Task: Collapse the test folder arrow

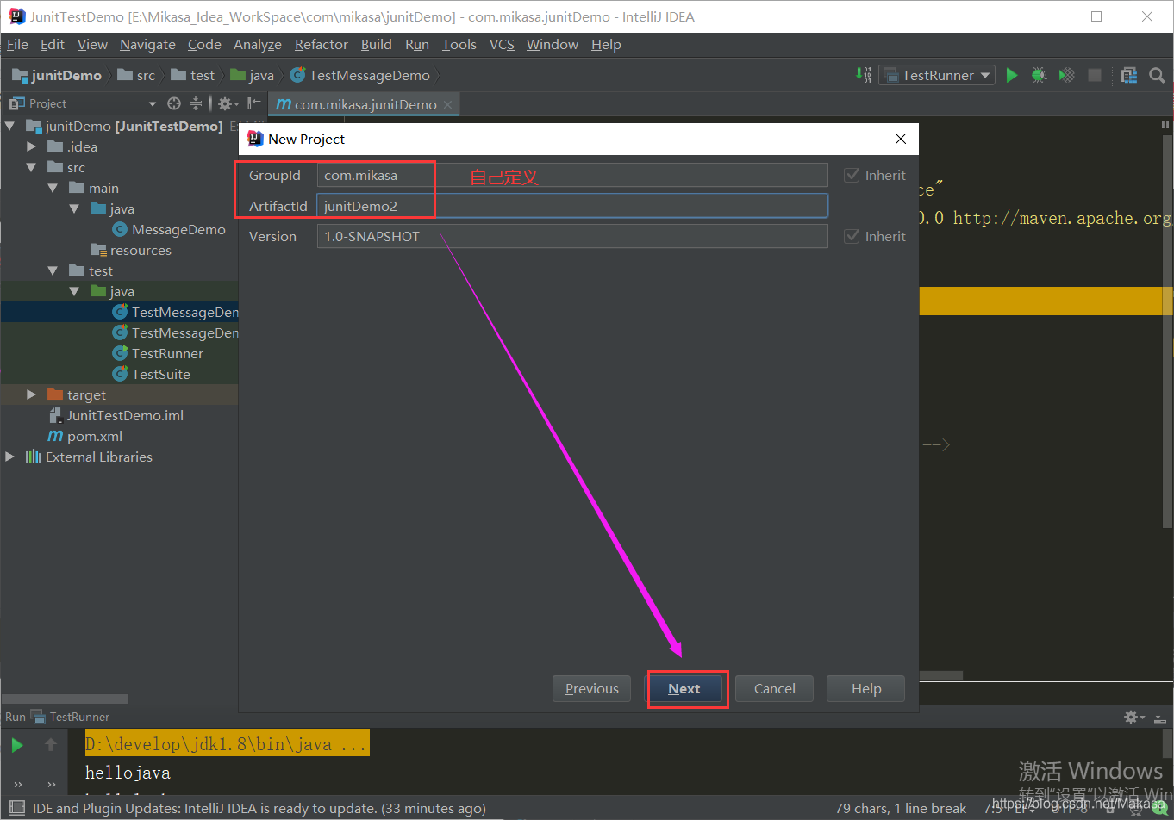Action: 53,271
